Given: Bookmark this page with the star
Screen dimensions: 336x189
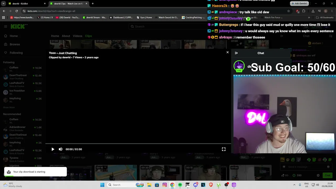Looking at the screenshot, I should 288,11.
